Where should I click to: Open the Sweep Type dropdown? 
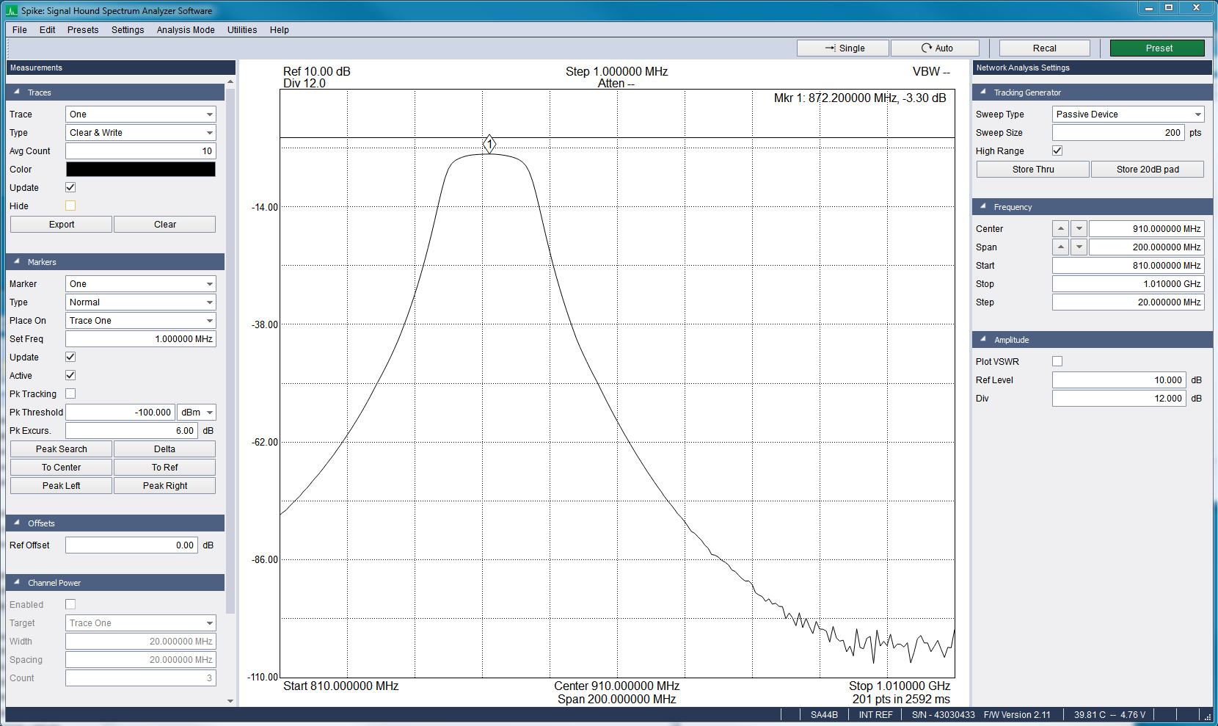coord(1128,115)
